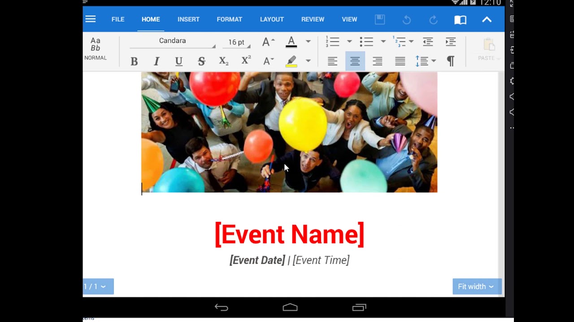Click the [Event Name] heading text

click(x=289, y=234)
